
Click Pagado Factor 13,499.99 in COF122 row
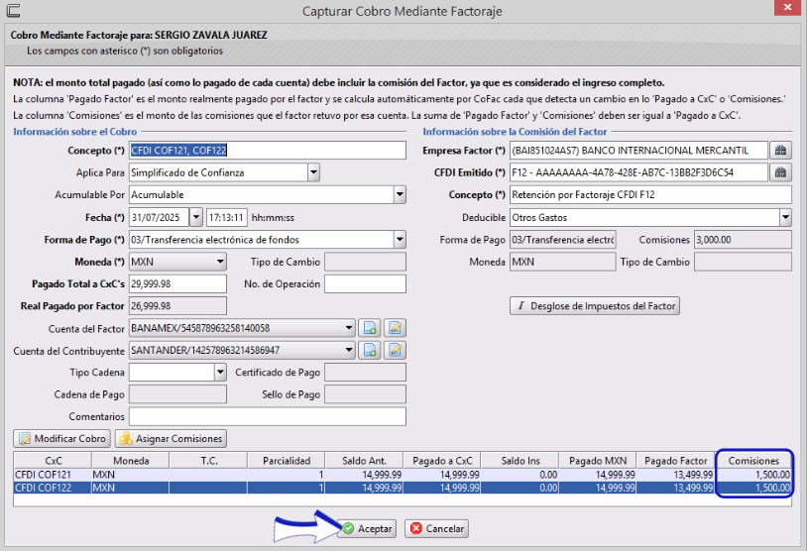pos(675,488)
